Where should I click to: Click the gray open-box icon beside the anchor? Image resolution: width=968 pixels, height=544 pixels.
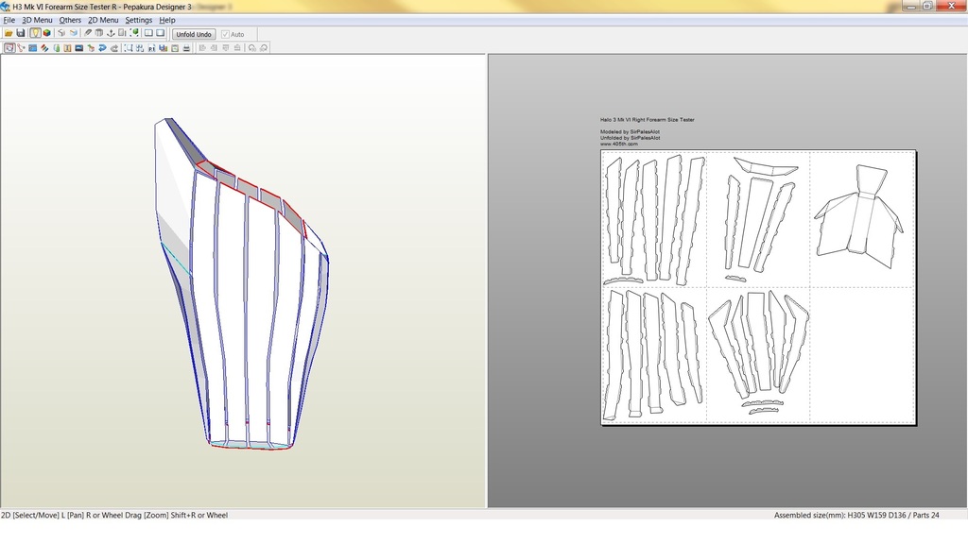(x=98, y=33)
